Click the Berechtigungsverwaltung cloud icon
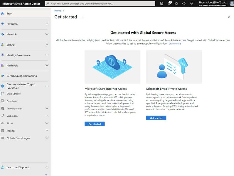 click(2, 76)
